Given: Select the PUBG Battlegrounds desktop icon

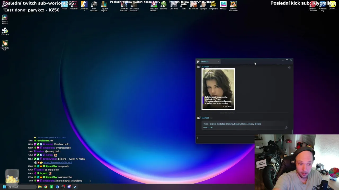Looking at the screenshot, I should point(94,6).
